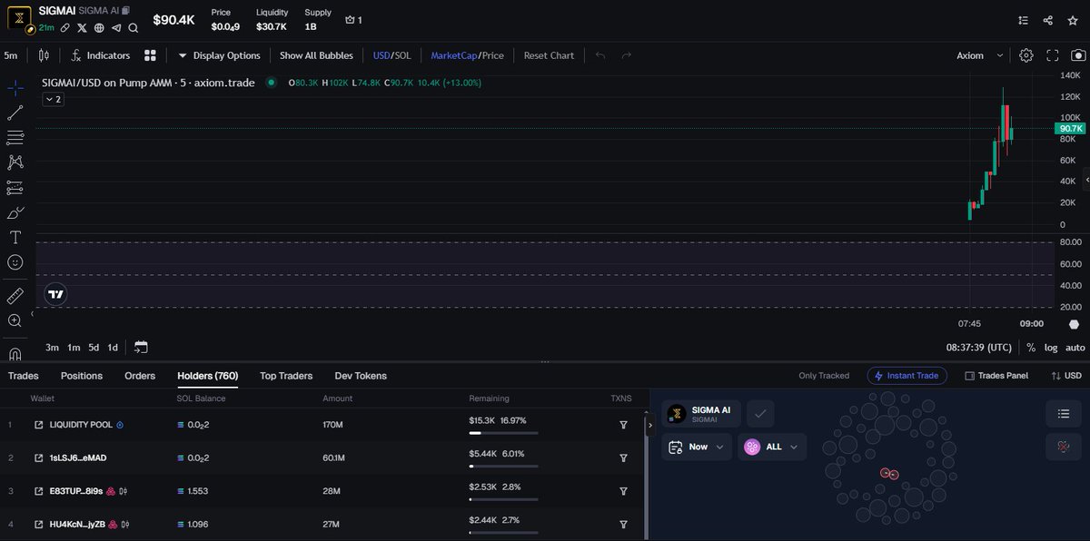Screen dimensions: 1090x541
Task: Collapse the bubble map side panel arrow
Action: pos(649,424)
